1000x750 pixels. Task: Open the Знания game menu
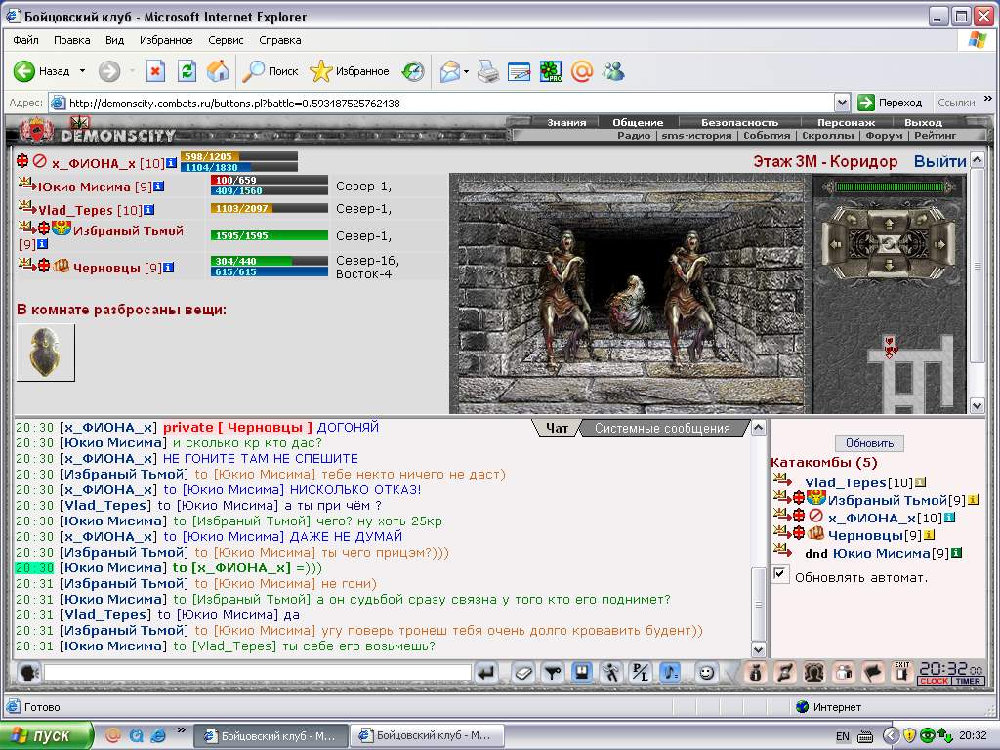[x=566, y=122]
